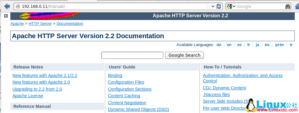Click the Apache HTTP Server Version 2.2 banner
This screenshot has height=113, width=299.
190,16
